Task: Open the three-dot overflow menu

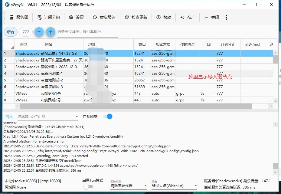Action: pos(227,17)
